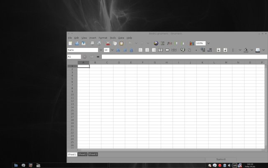Click the Sum=0 status bar button
This screenshot has height=168, width=268.
coord(221,160)
